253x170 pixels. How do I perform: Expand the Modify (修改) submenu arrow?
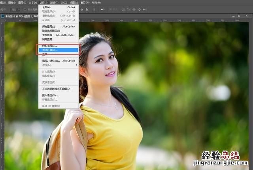pos(76,65)
